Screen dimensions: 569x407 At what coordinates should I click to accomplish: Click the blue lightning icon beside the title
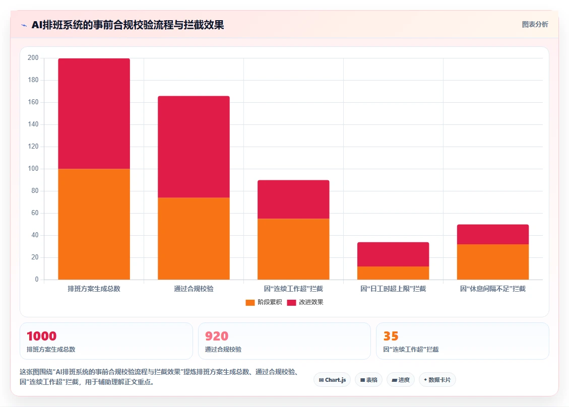click(24, 25)
